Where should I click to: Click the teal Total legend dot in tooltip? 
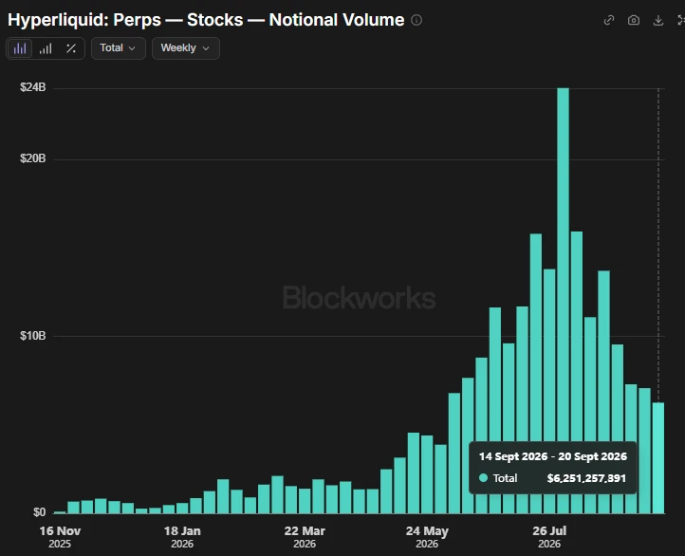(483, 478)
